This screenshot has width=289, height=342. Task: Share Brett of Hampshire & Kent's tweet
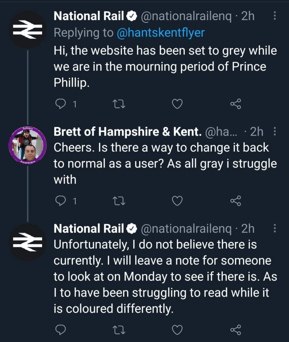click(x=236, y=201)
